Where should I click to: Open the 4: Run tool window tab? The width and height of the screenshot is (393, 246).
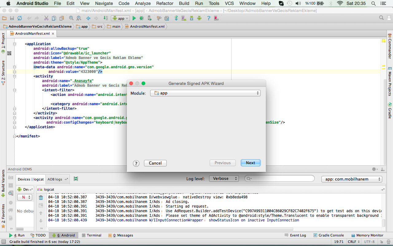17,235
